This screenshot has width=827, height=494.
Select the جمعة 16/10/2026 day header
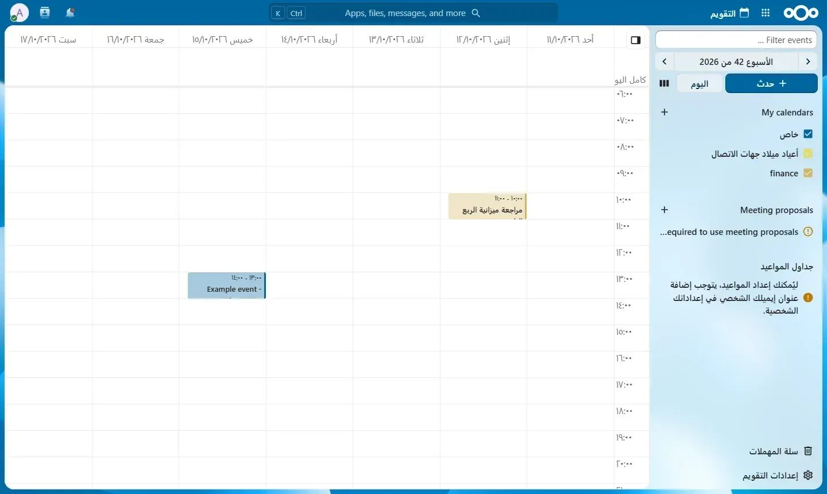pyautogui.click(x=136, y=40)
